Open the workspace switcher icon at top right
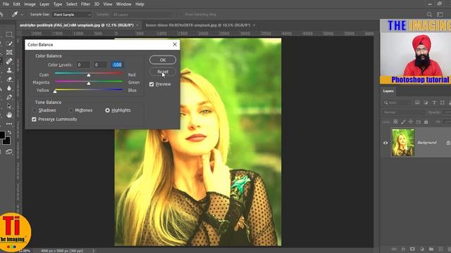This screenshot has width=451, height=253. 440,14
